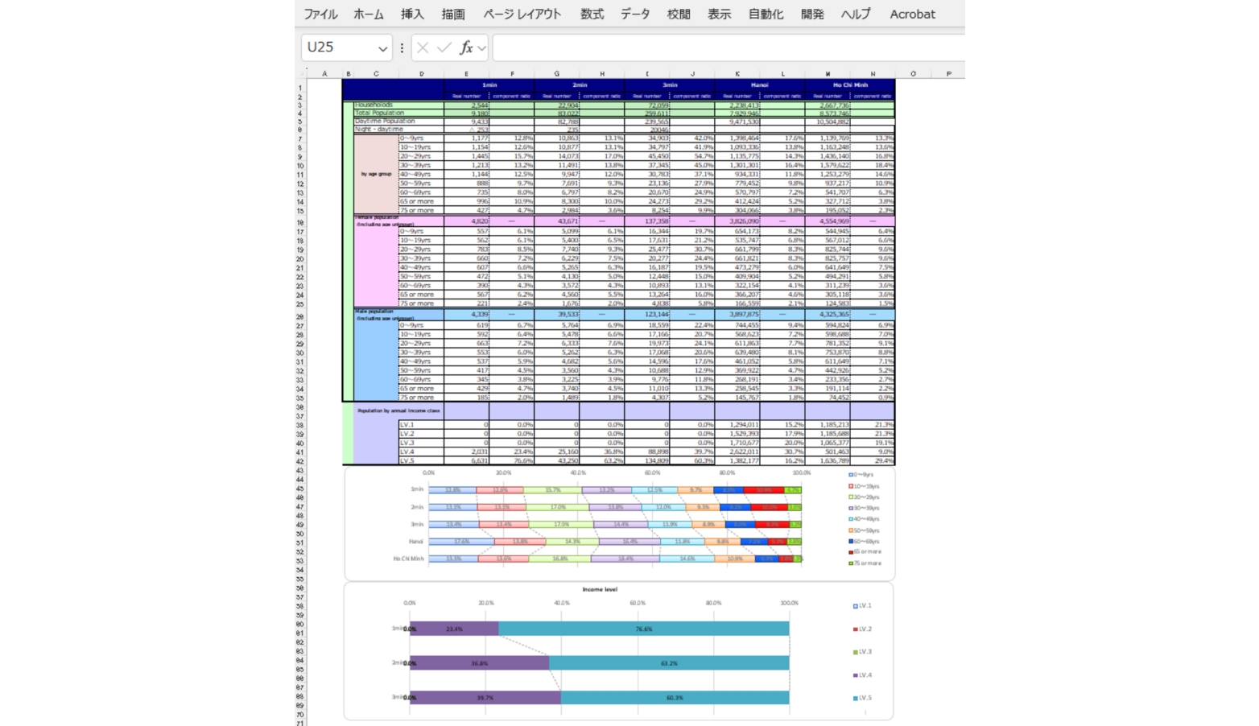Switch to the ホーム ribbon tab

pos(369,14)
